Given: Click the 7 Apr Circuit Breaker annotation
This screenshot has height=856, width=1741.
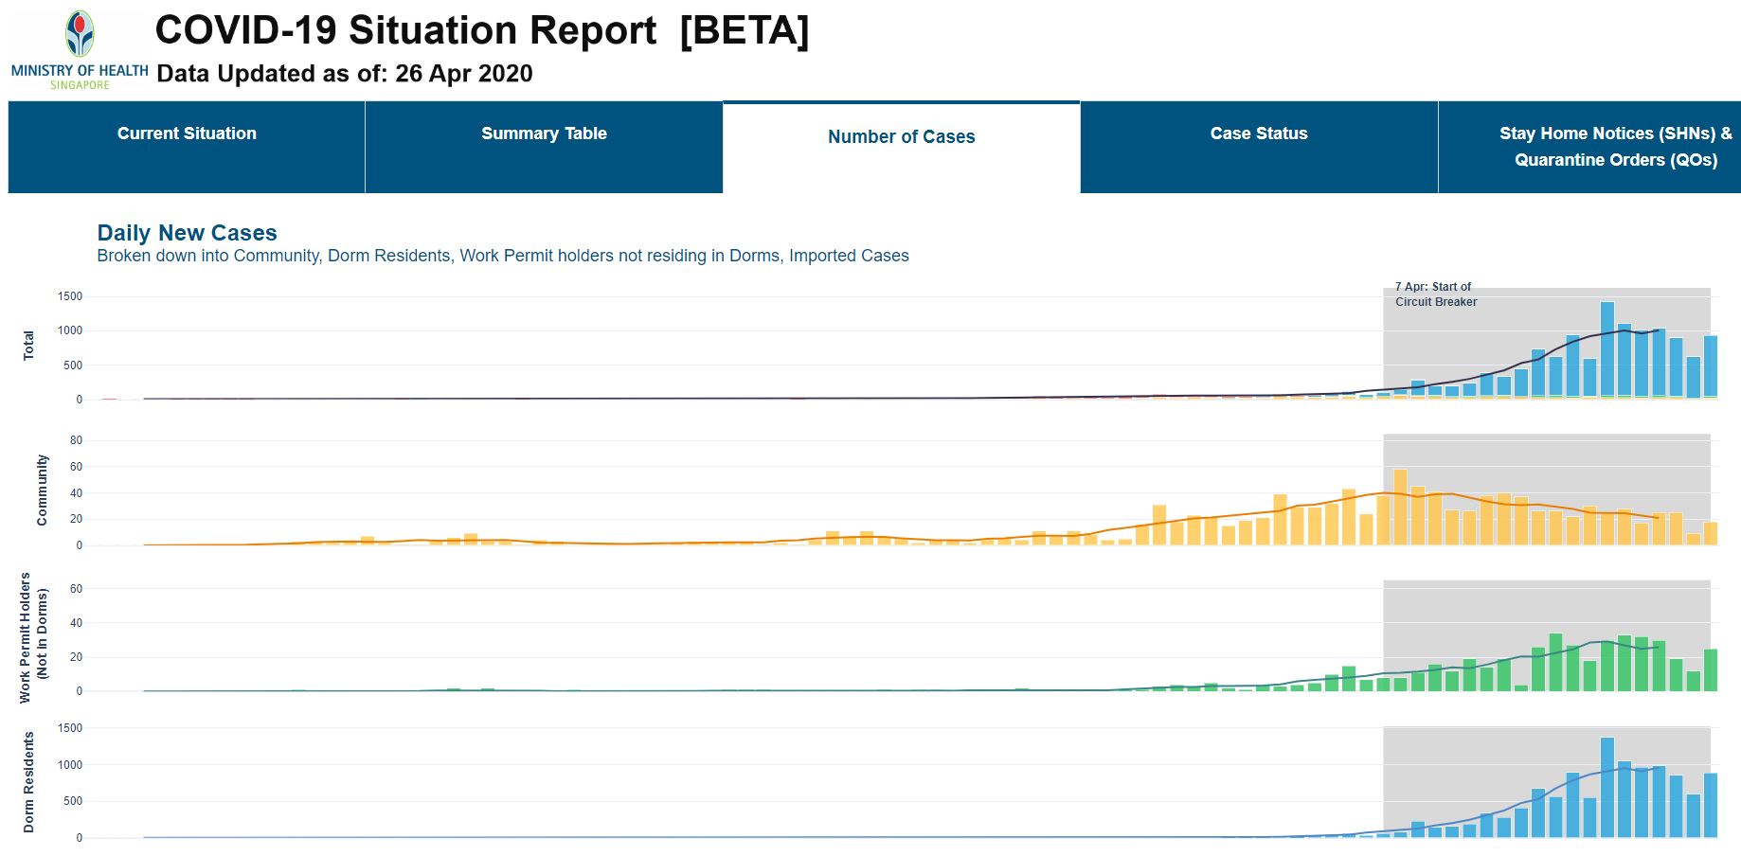Looking at the screenshot, I should coord(1435,294).
